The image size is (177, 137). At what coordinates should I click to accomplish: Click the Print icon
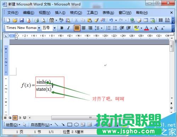coord(36,20)
